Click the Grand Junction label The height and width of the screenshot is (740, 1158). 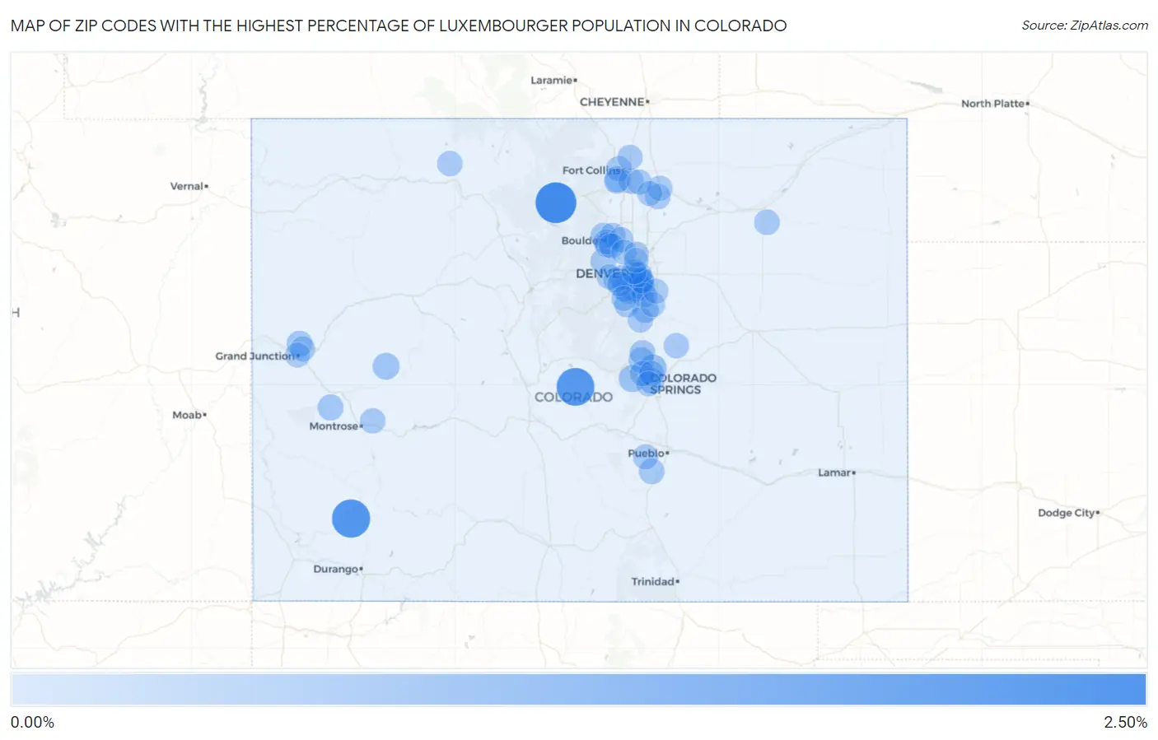[257, 356]
